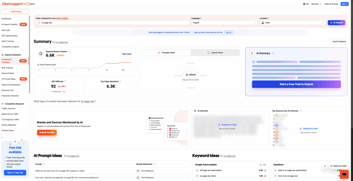
Task: Open AI Prompt Ideas in sidebar
Action: tap(14, 79)
